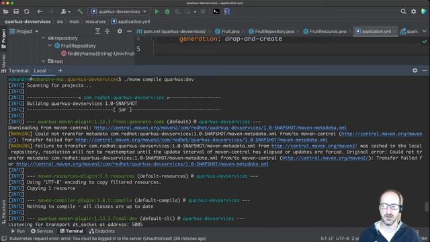Screen dimensions: 430x242
Task: Click the Reload from disk sync icon
Action: tap(27, 11)
